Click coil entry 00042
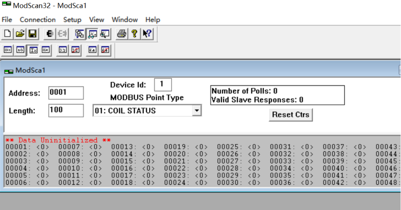 [x=345, y=183]
